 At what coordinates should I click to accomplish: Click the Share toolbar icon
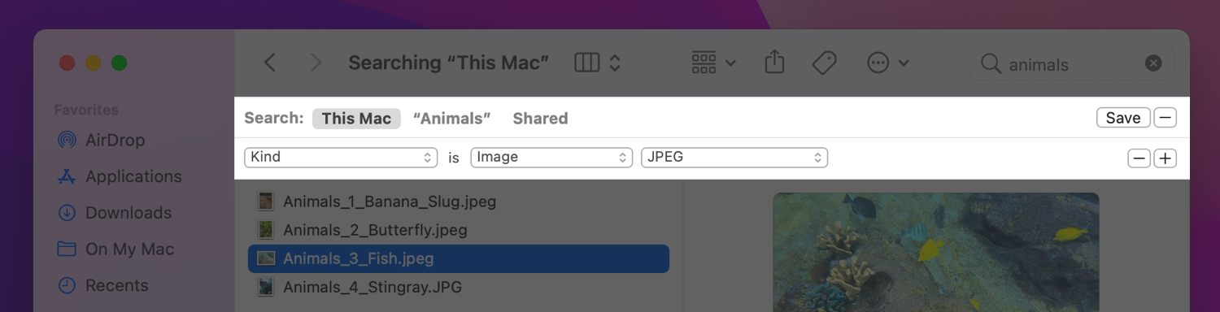click(774, 62)
